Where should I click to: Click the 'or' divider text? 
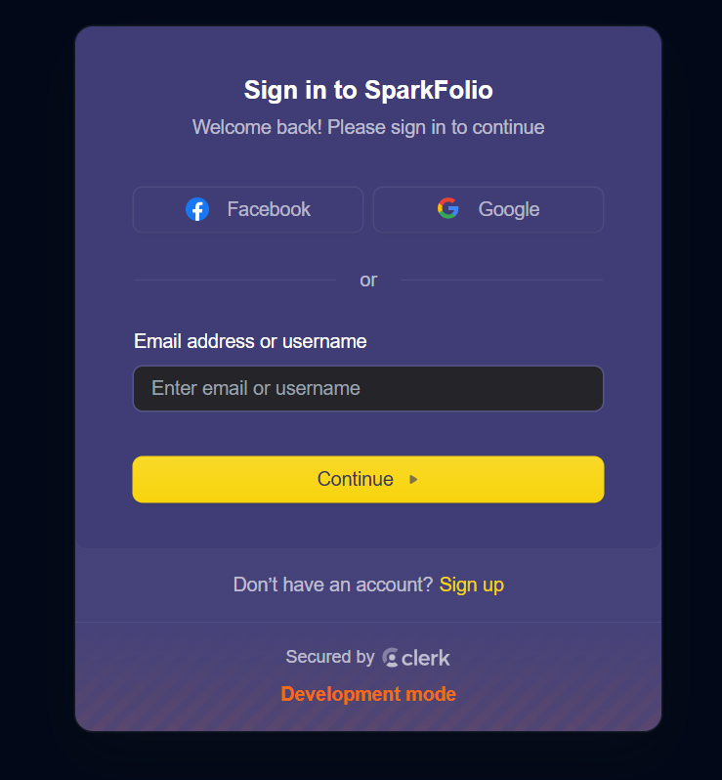pos(368,281)
